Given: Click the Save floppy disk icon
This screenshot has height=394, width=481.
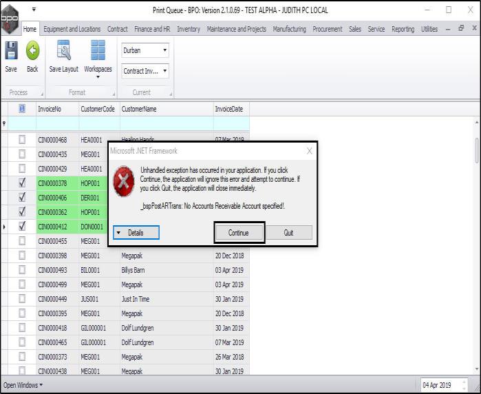Looking at the screenshot, I should point(11,50).
